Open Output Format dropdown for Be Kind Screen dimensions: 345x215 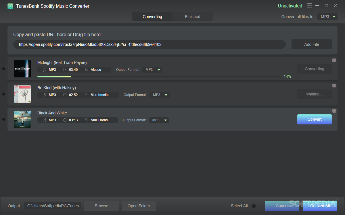(160, 95)
